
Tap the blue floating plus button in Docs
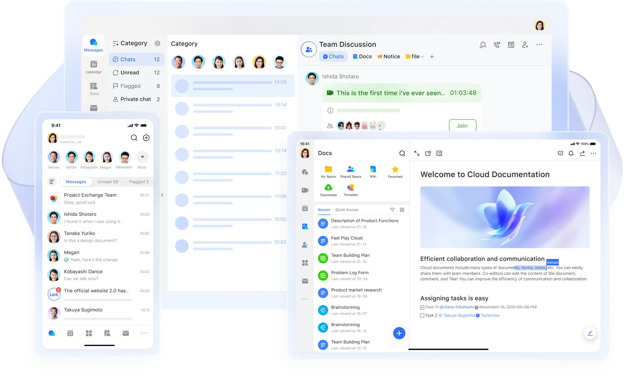pyautogui.click(x=399, y=333)
